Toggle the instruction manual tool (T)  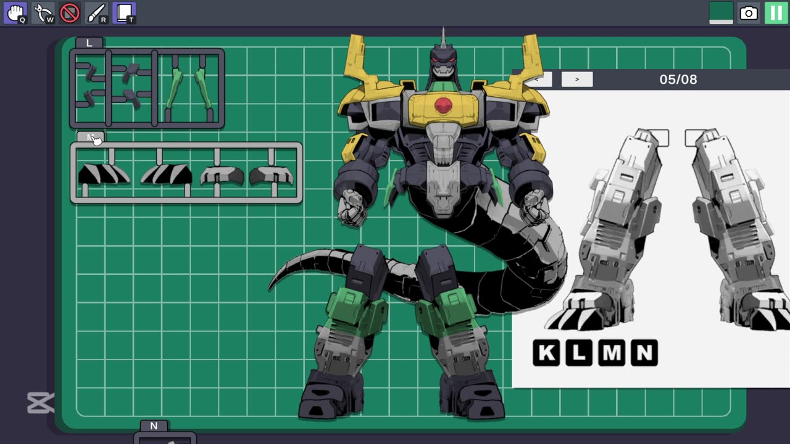tap(124, 13)
